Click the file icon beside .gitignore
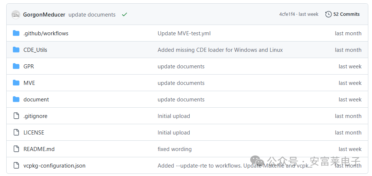 click(16, 116)
